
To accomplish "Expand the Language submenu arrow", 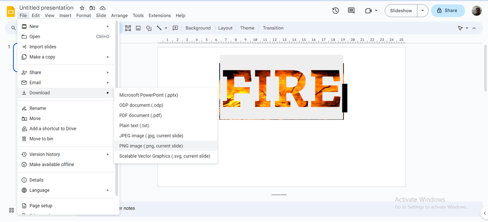I will 108,190.
